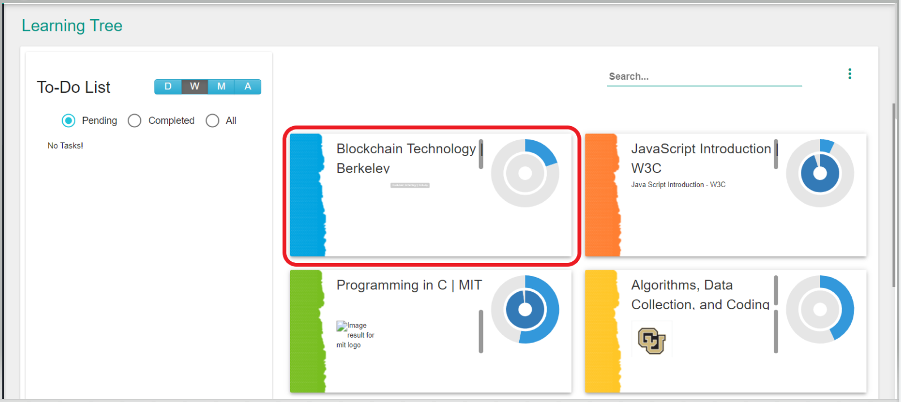This screenshot has width=901, height=402.
Task: Click the CU logo on Algorithms card
Action: coord(652,340)
